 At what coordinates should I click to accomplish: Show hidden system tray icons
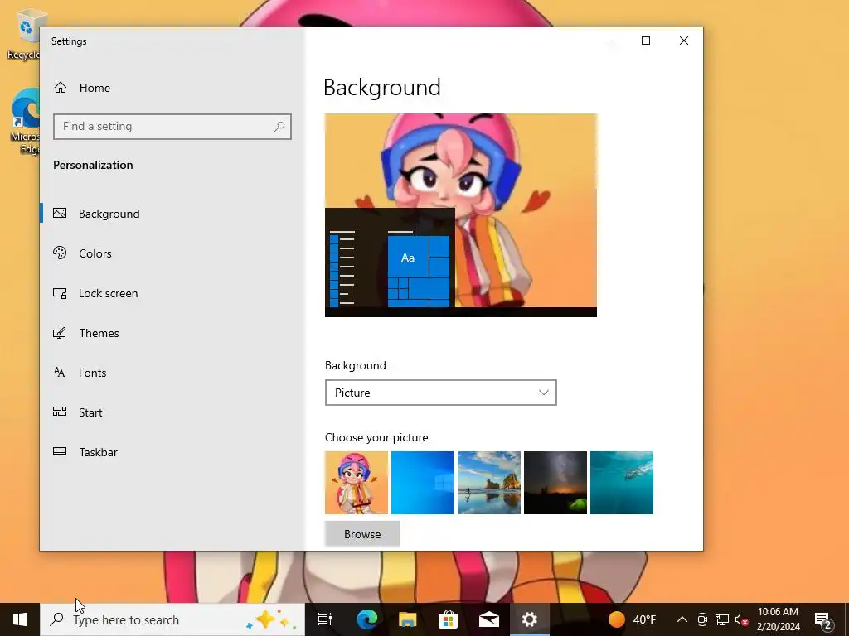coord(682,619)
